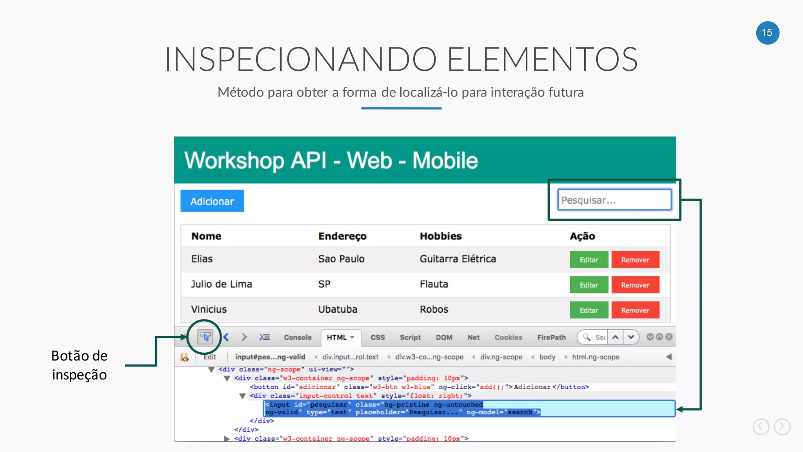Viewport: 803px width, 452px height.
Task: Select div.ng-scope breadcrumb
Action: click(501, 357)
